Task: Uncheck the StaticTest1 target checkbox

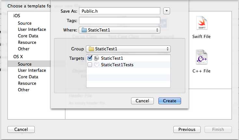Action: (90, 58)
